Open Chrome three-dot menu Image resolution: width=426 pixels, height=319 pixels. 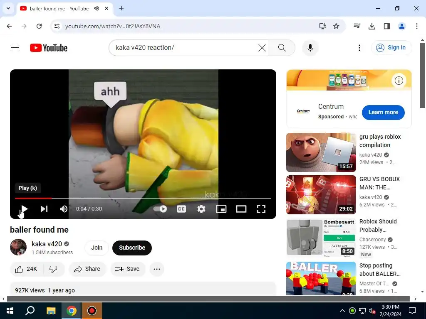[417, 26]
